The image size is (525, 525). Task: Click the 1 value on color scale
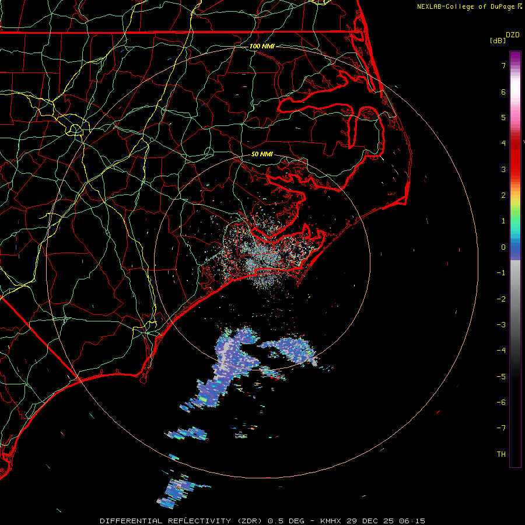click(x=503, y=221)
